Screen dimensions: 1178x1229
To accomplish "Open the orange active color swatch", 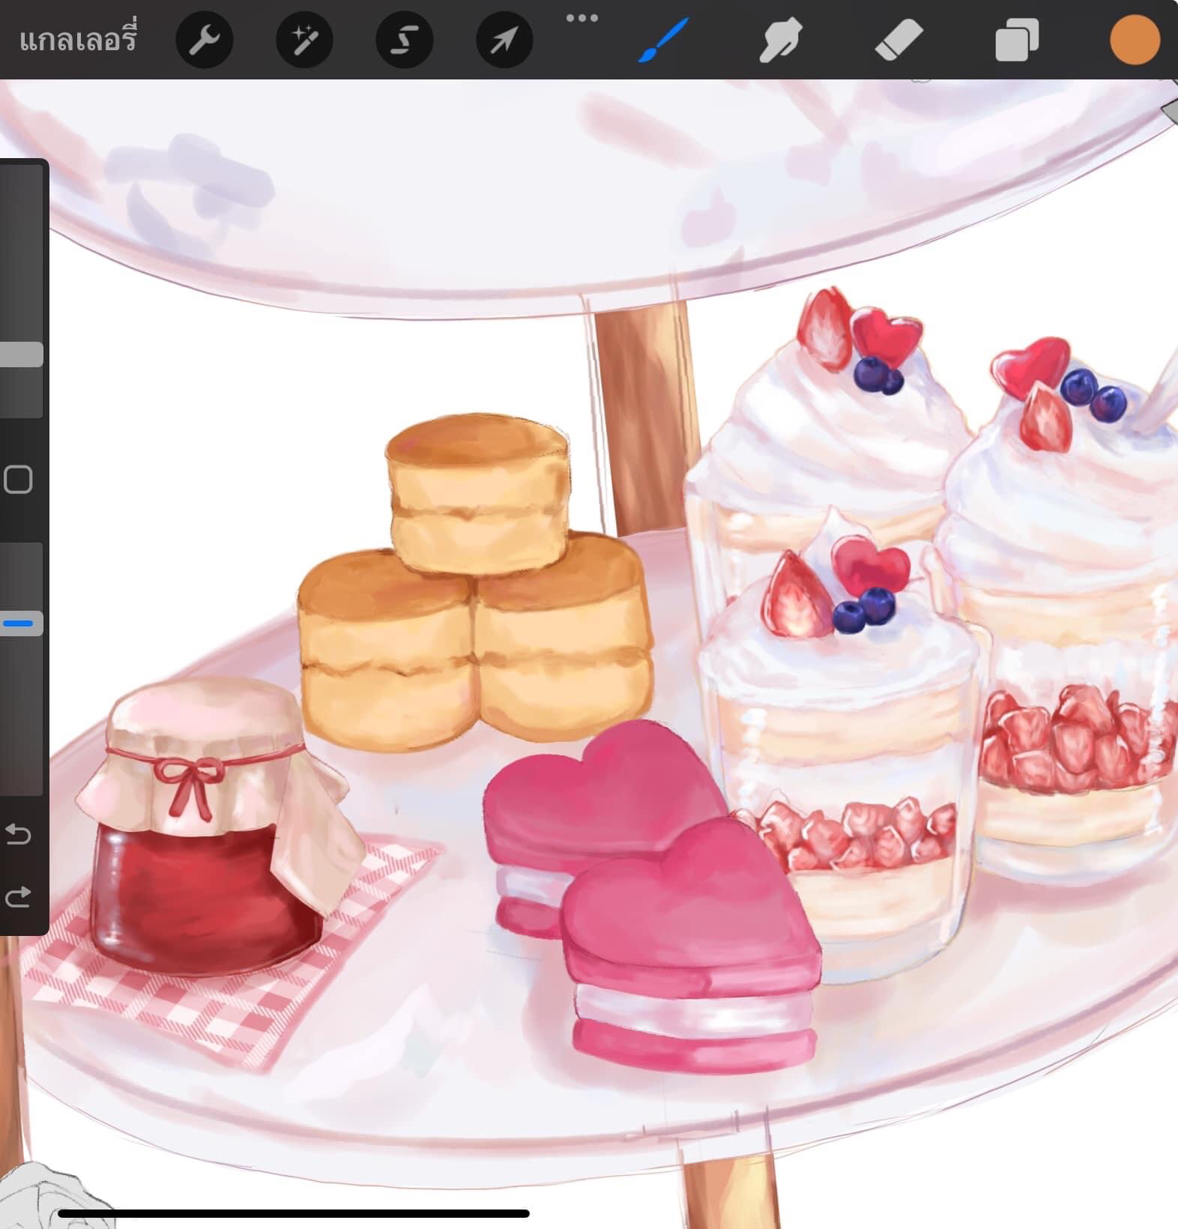I will pyautogui.click(x=1135, y=40).
